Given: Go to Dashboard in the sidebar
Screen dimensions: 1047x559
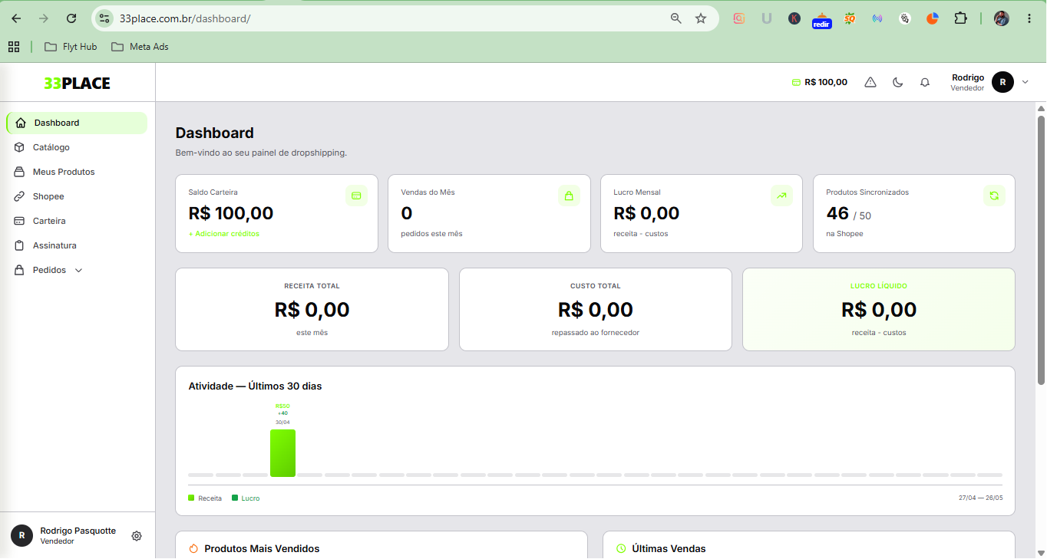Looking at the screenshot, I should (x=77, y=123).
